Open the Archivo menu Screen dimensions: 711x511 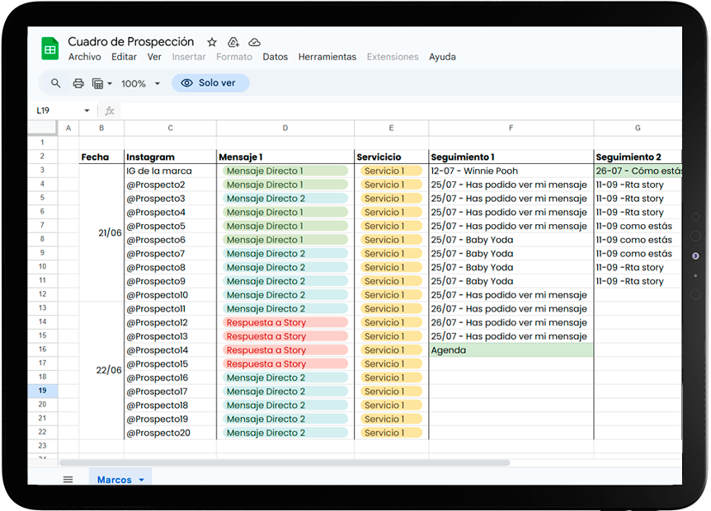click(84, 57)
